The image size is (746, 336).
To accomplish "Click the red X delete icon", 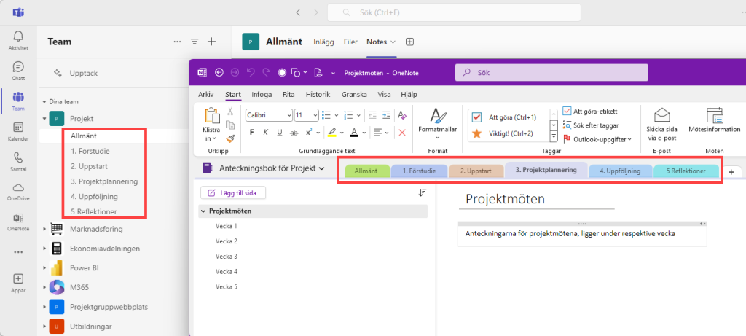I will click(402, 133).
